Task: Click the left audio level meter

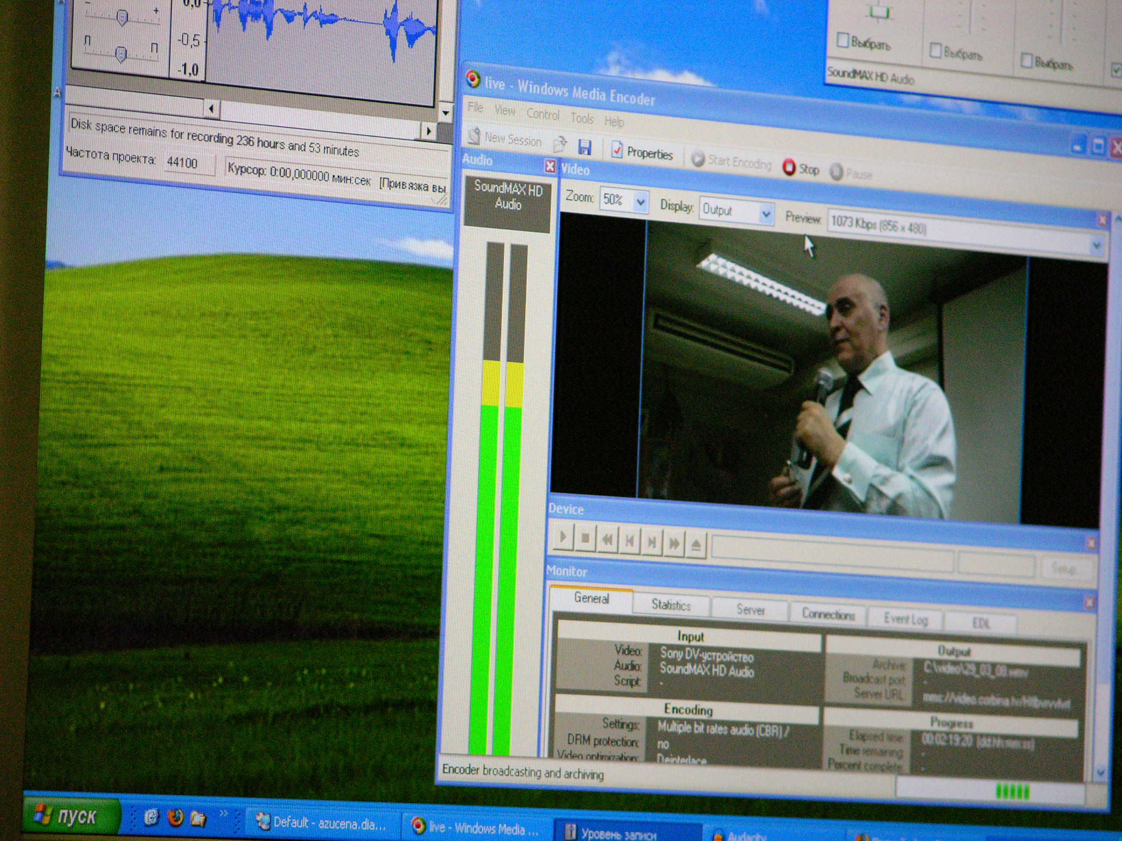Action: 488,499
